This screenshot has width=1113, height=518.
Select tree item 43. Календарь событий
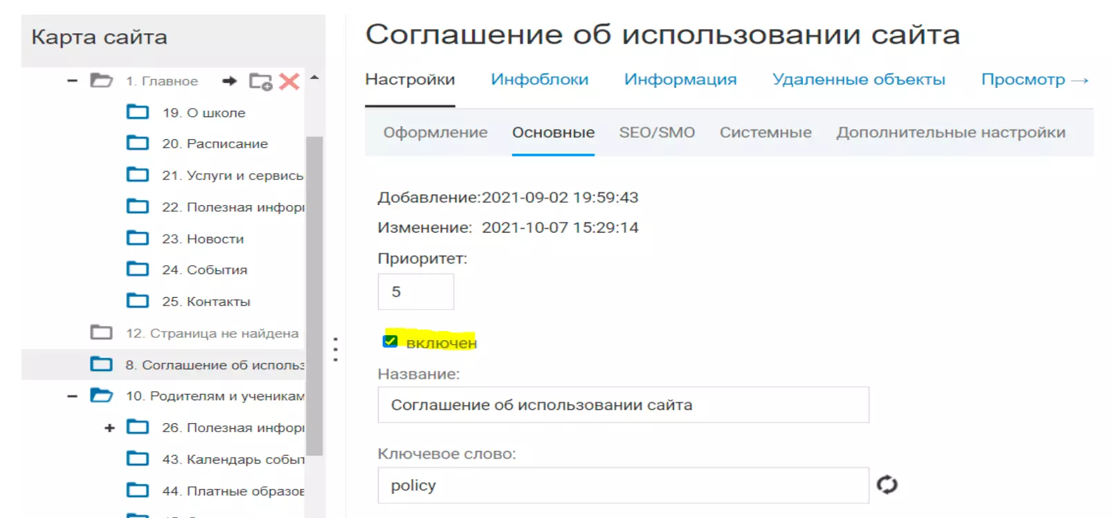233,459
